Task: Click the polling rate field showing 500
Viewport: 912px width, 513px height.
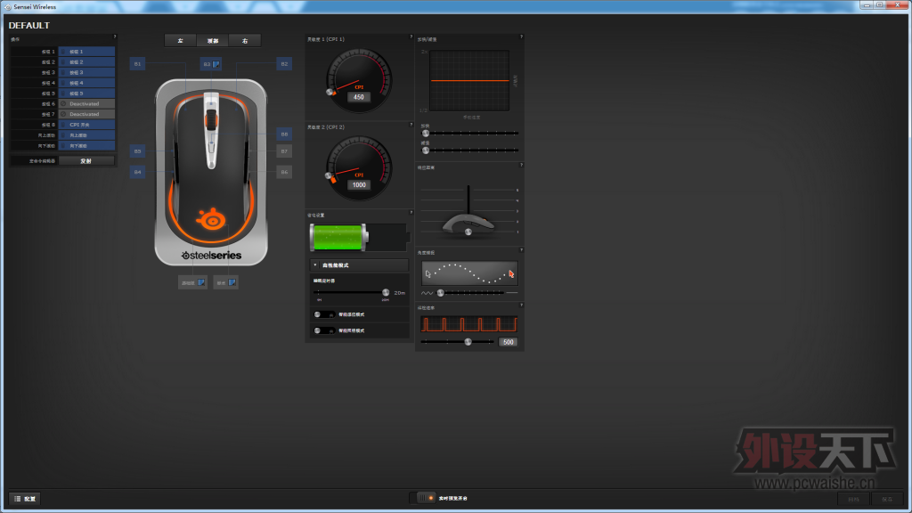Action: pyautogui.click(x=509, y=342)
